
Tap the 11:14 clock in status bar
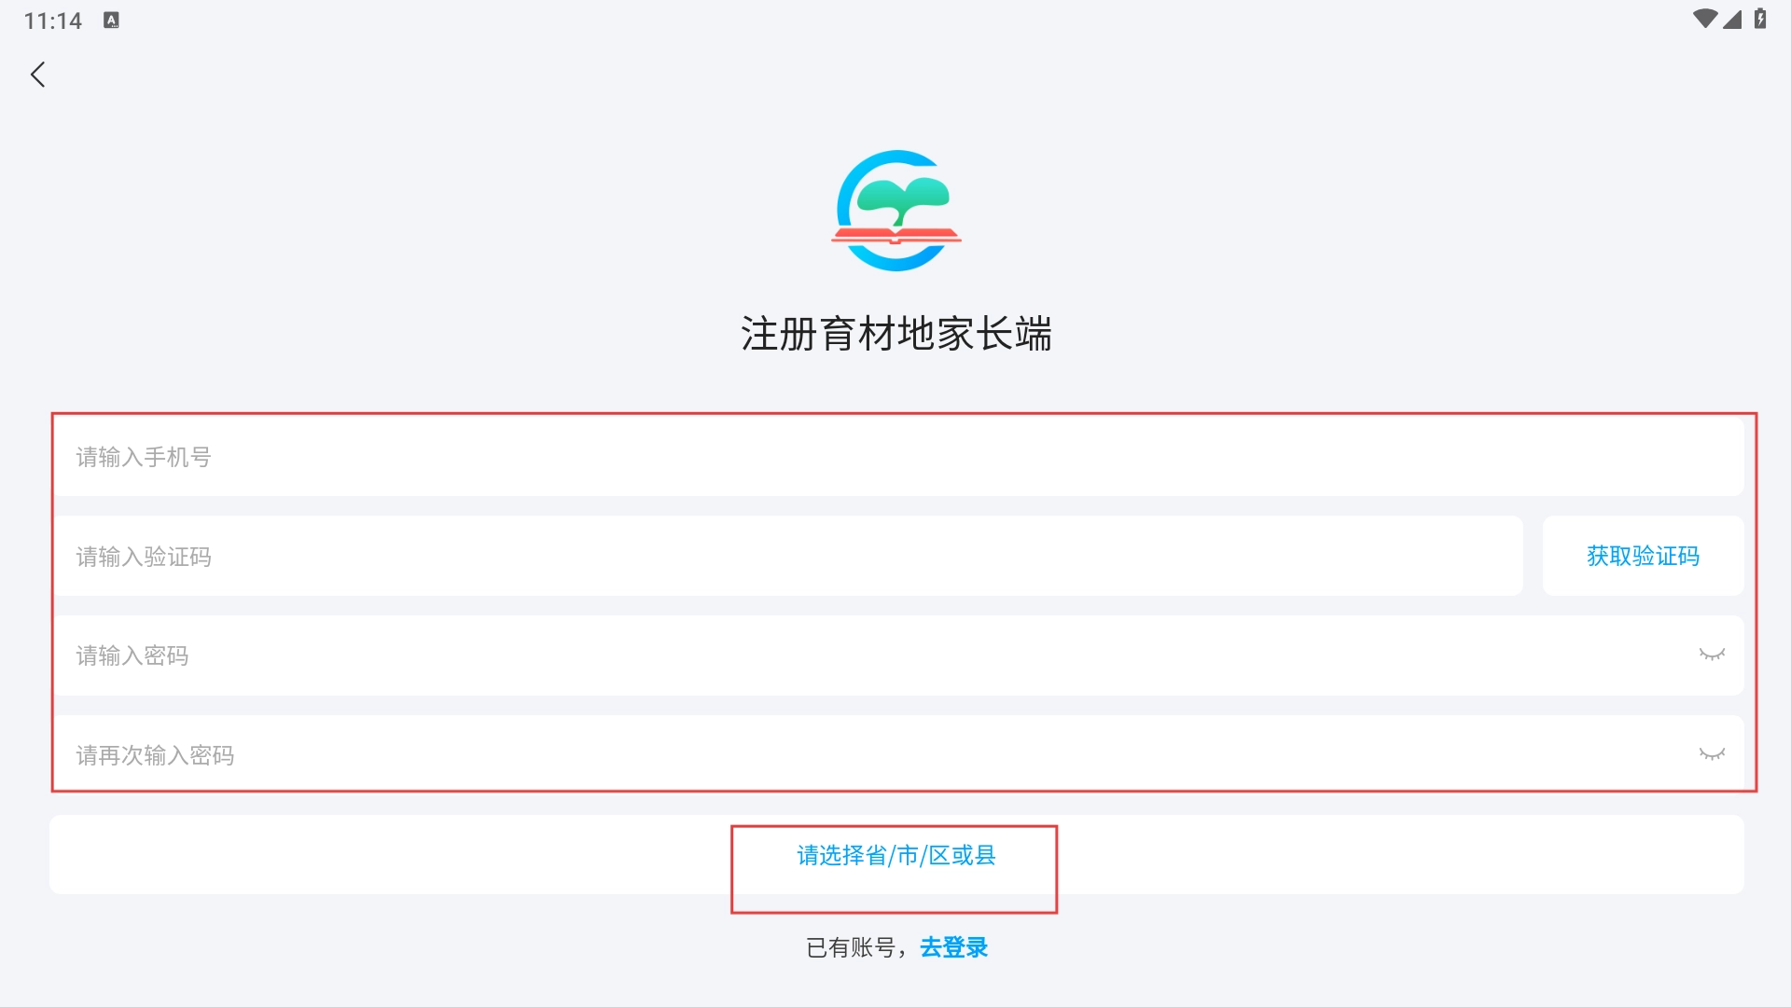coord(53,21)
